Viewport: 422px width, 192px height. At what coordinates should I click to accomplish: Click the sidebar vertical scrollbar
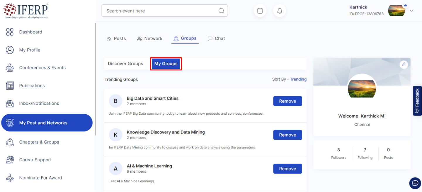tap(95, 79)
